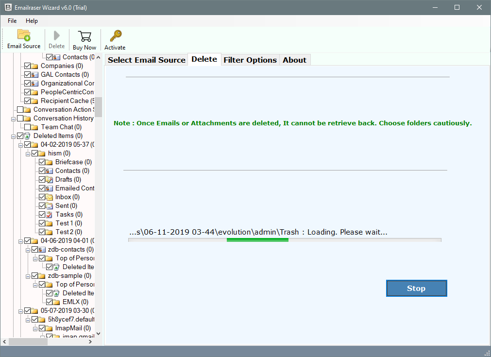Viewport: 491px width, 357px height.
Task: Click the GAL Contacts card icon
Action: click(34, 75)
